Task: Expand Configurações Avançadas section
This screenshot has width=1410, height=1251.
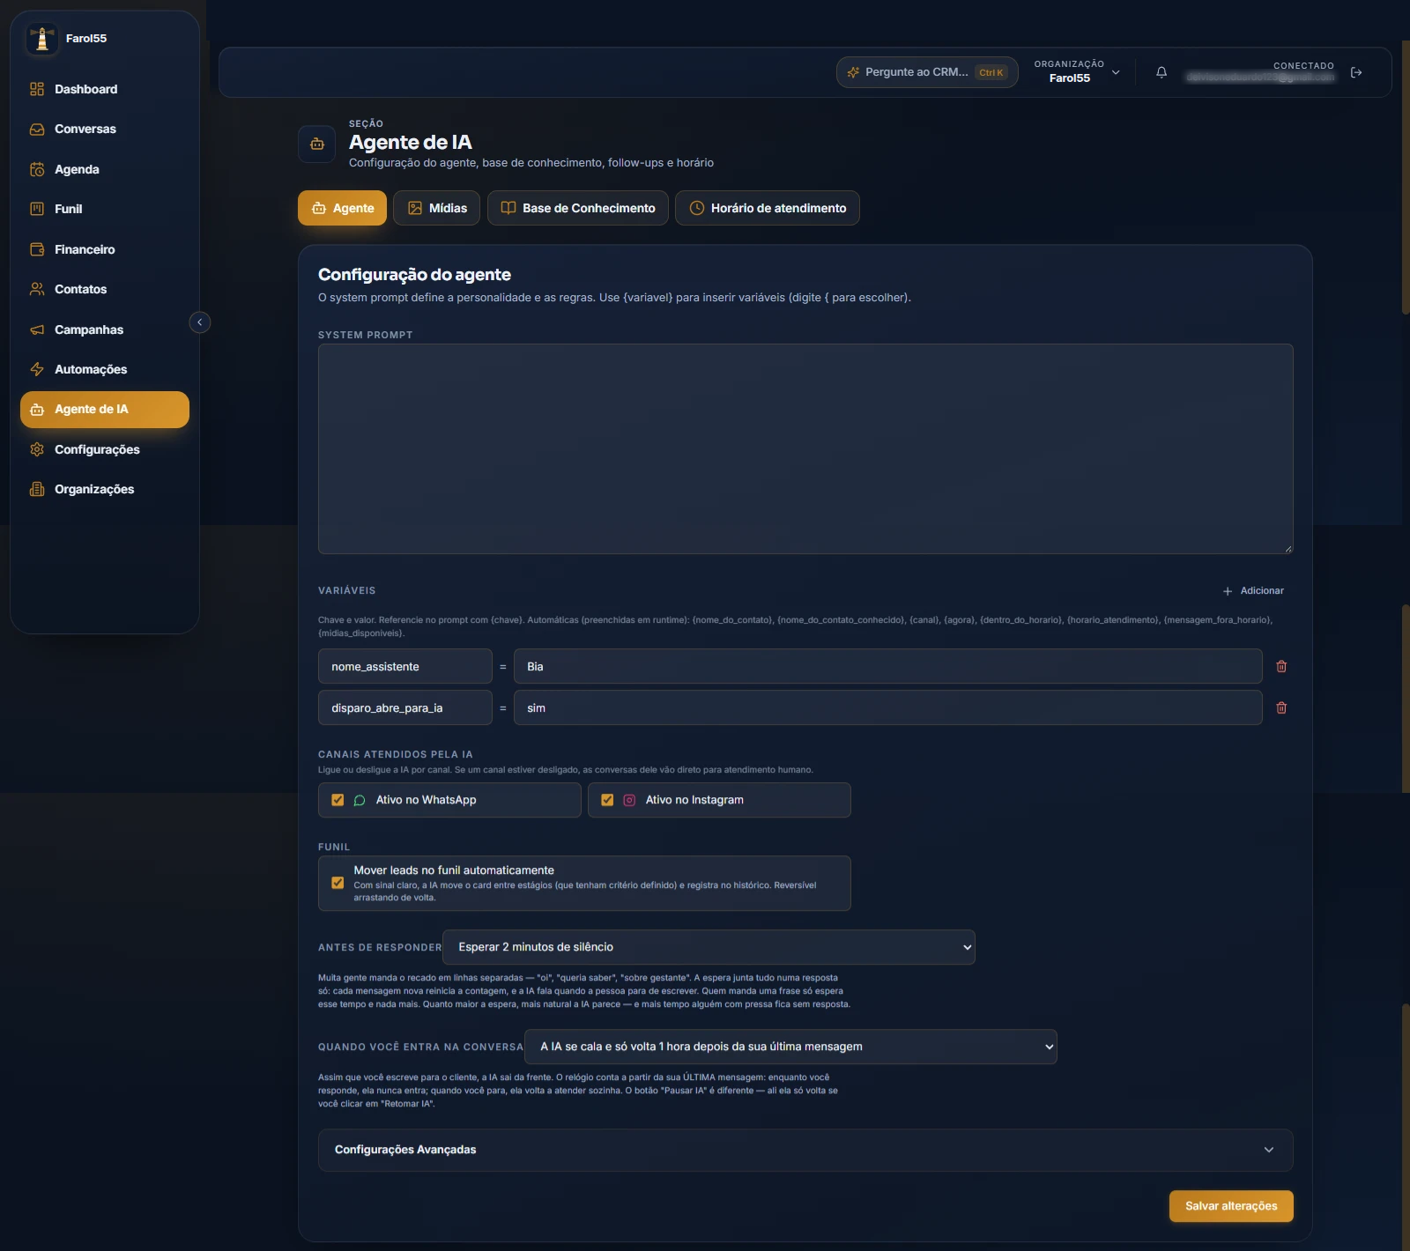Action: coord(805,1150)
